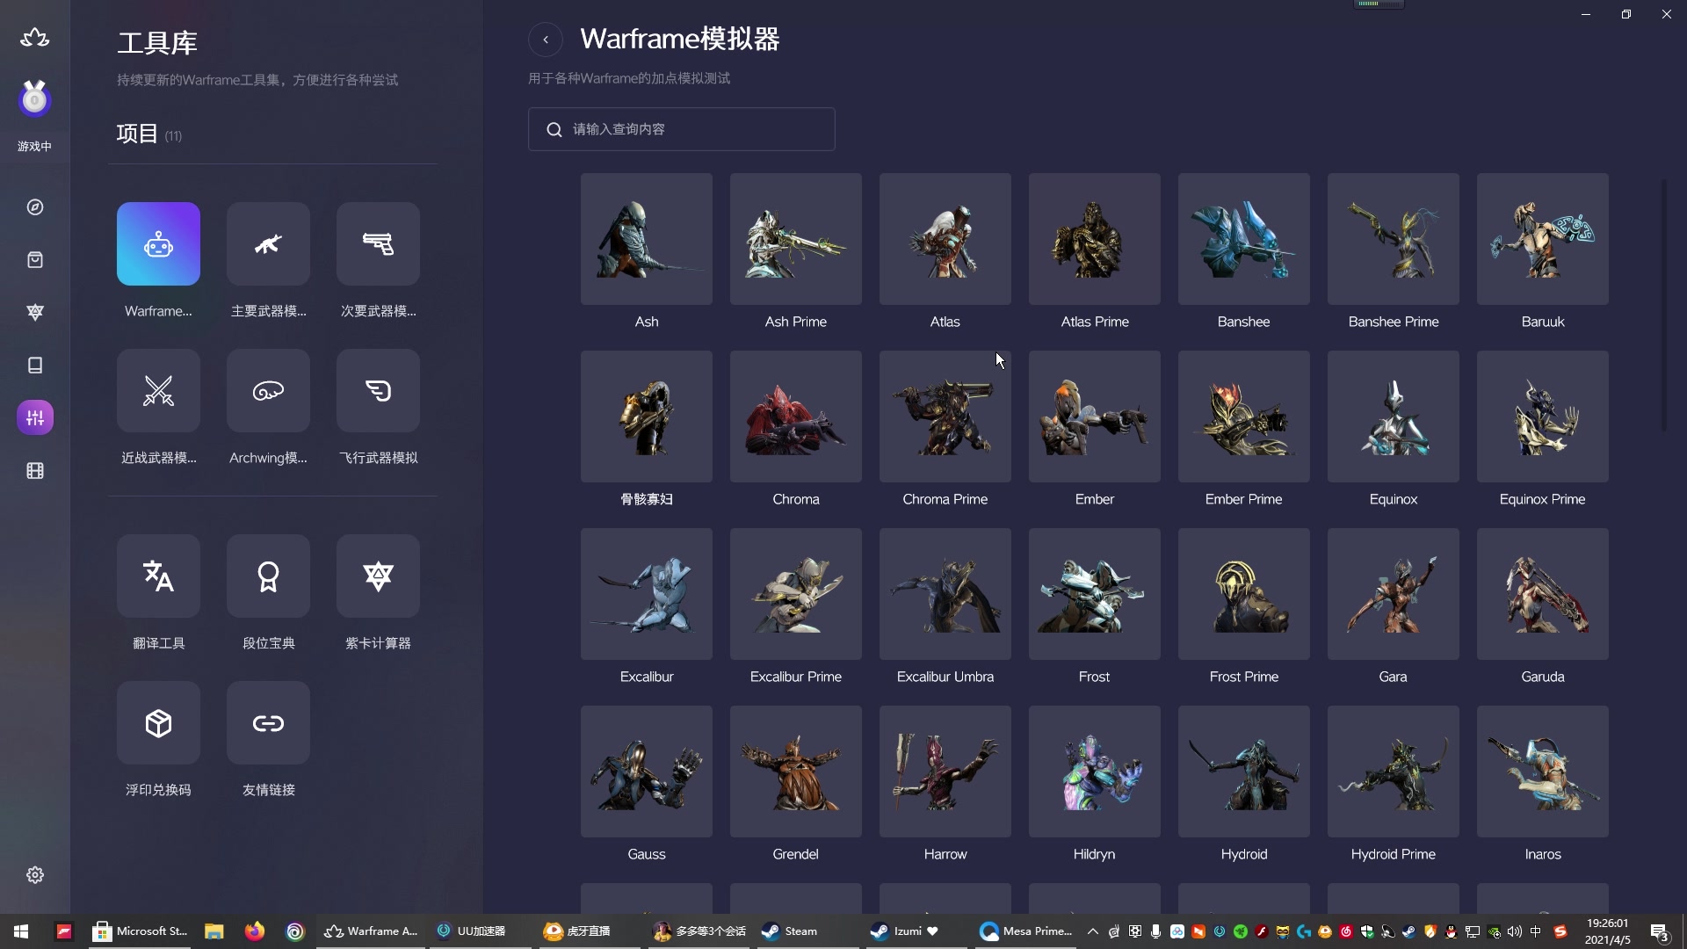Open the 翻译工具 translation tile
Viewport: 1687px width, 949px height.
[x=158, y=576]
